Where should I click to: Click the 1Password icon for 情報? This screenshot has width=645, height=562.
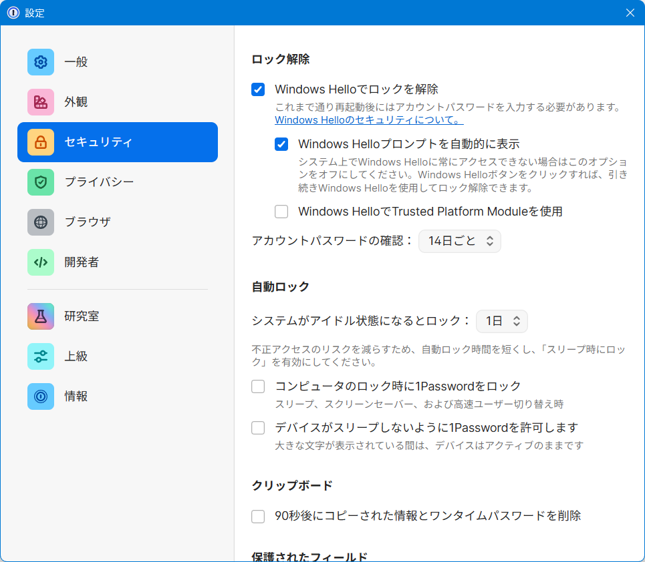tap(41, 396)
